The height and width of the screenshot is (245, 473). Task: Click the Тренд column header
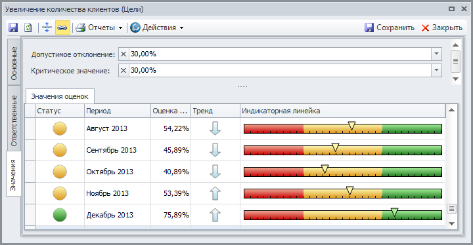[215, 111]
